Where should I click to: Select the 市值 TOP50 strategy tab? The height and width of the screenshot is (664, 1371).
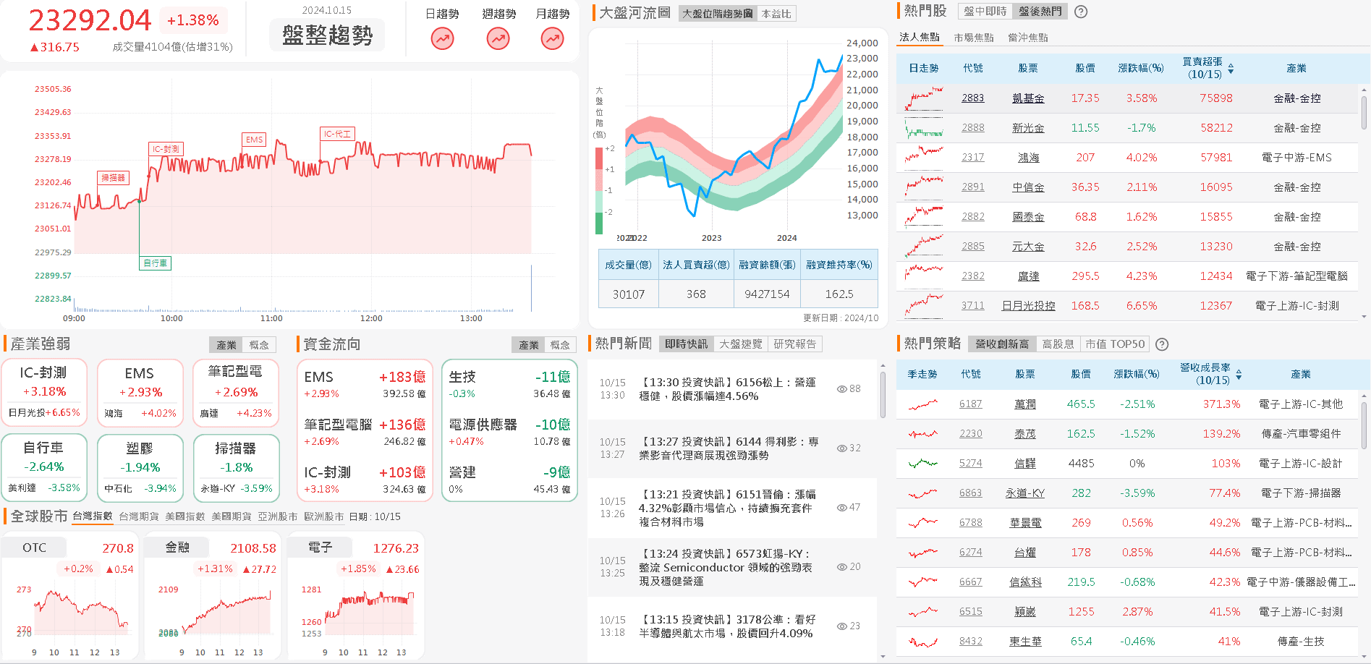pos(1115,344)
